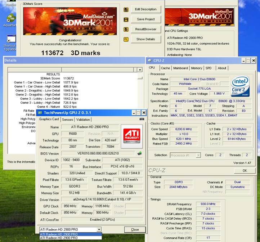Minimize the GPU-Z window
Viewport: 260px width, 242px height.
[134, 113]
